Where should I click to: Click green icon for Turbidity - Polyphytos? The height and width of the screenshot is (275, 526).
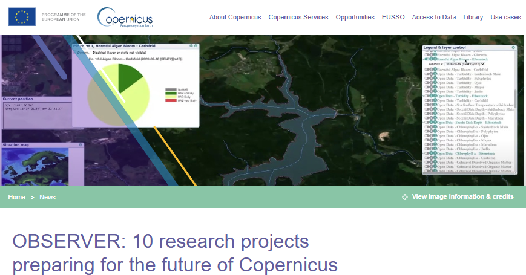435,78
